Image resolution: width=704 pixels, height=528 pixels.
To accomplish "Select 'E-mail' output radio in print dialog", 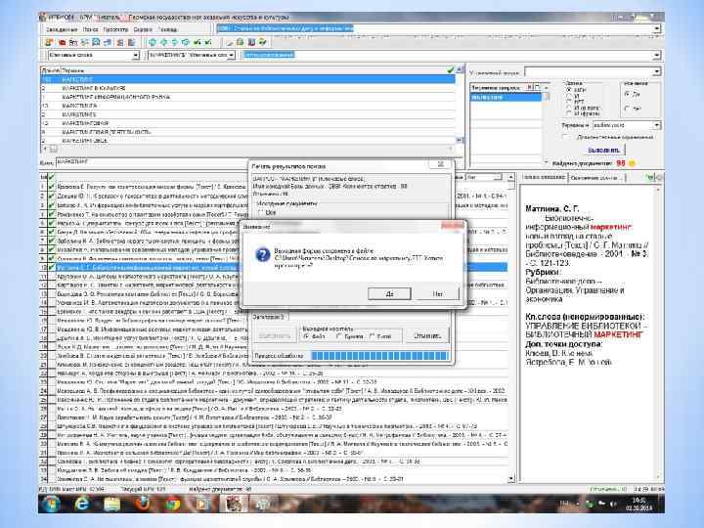I will (x=372, y=336).
